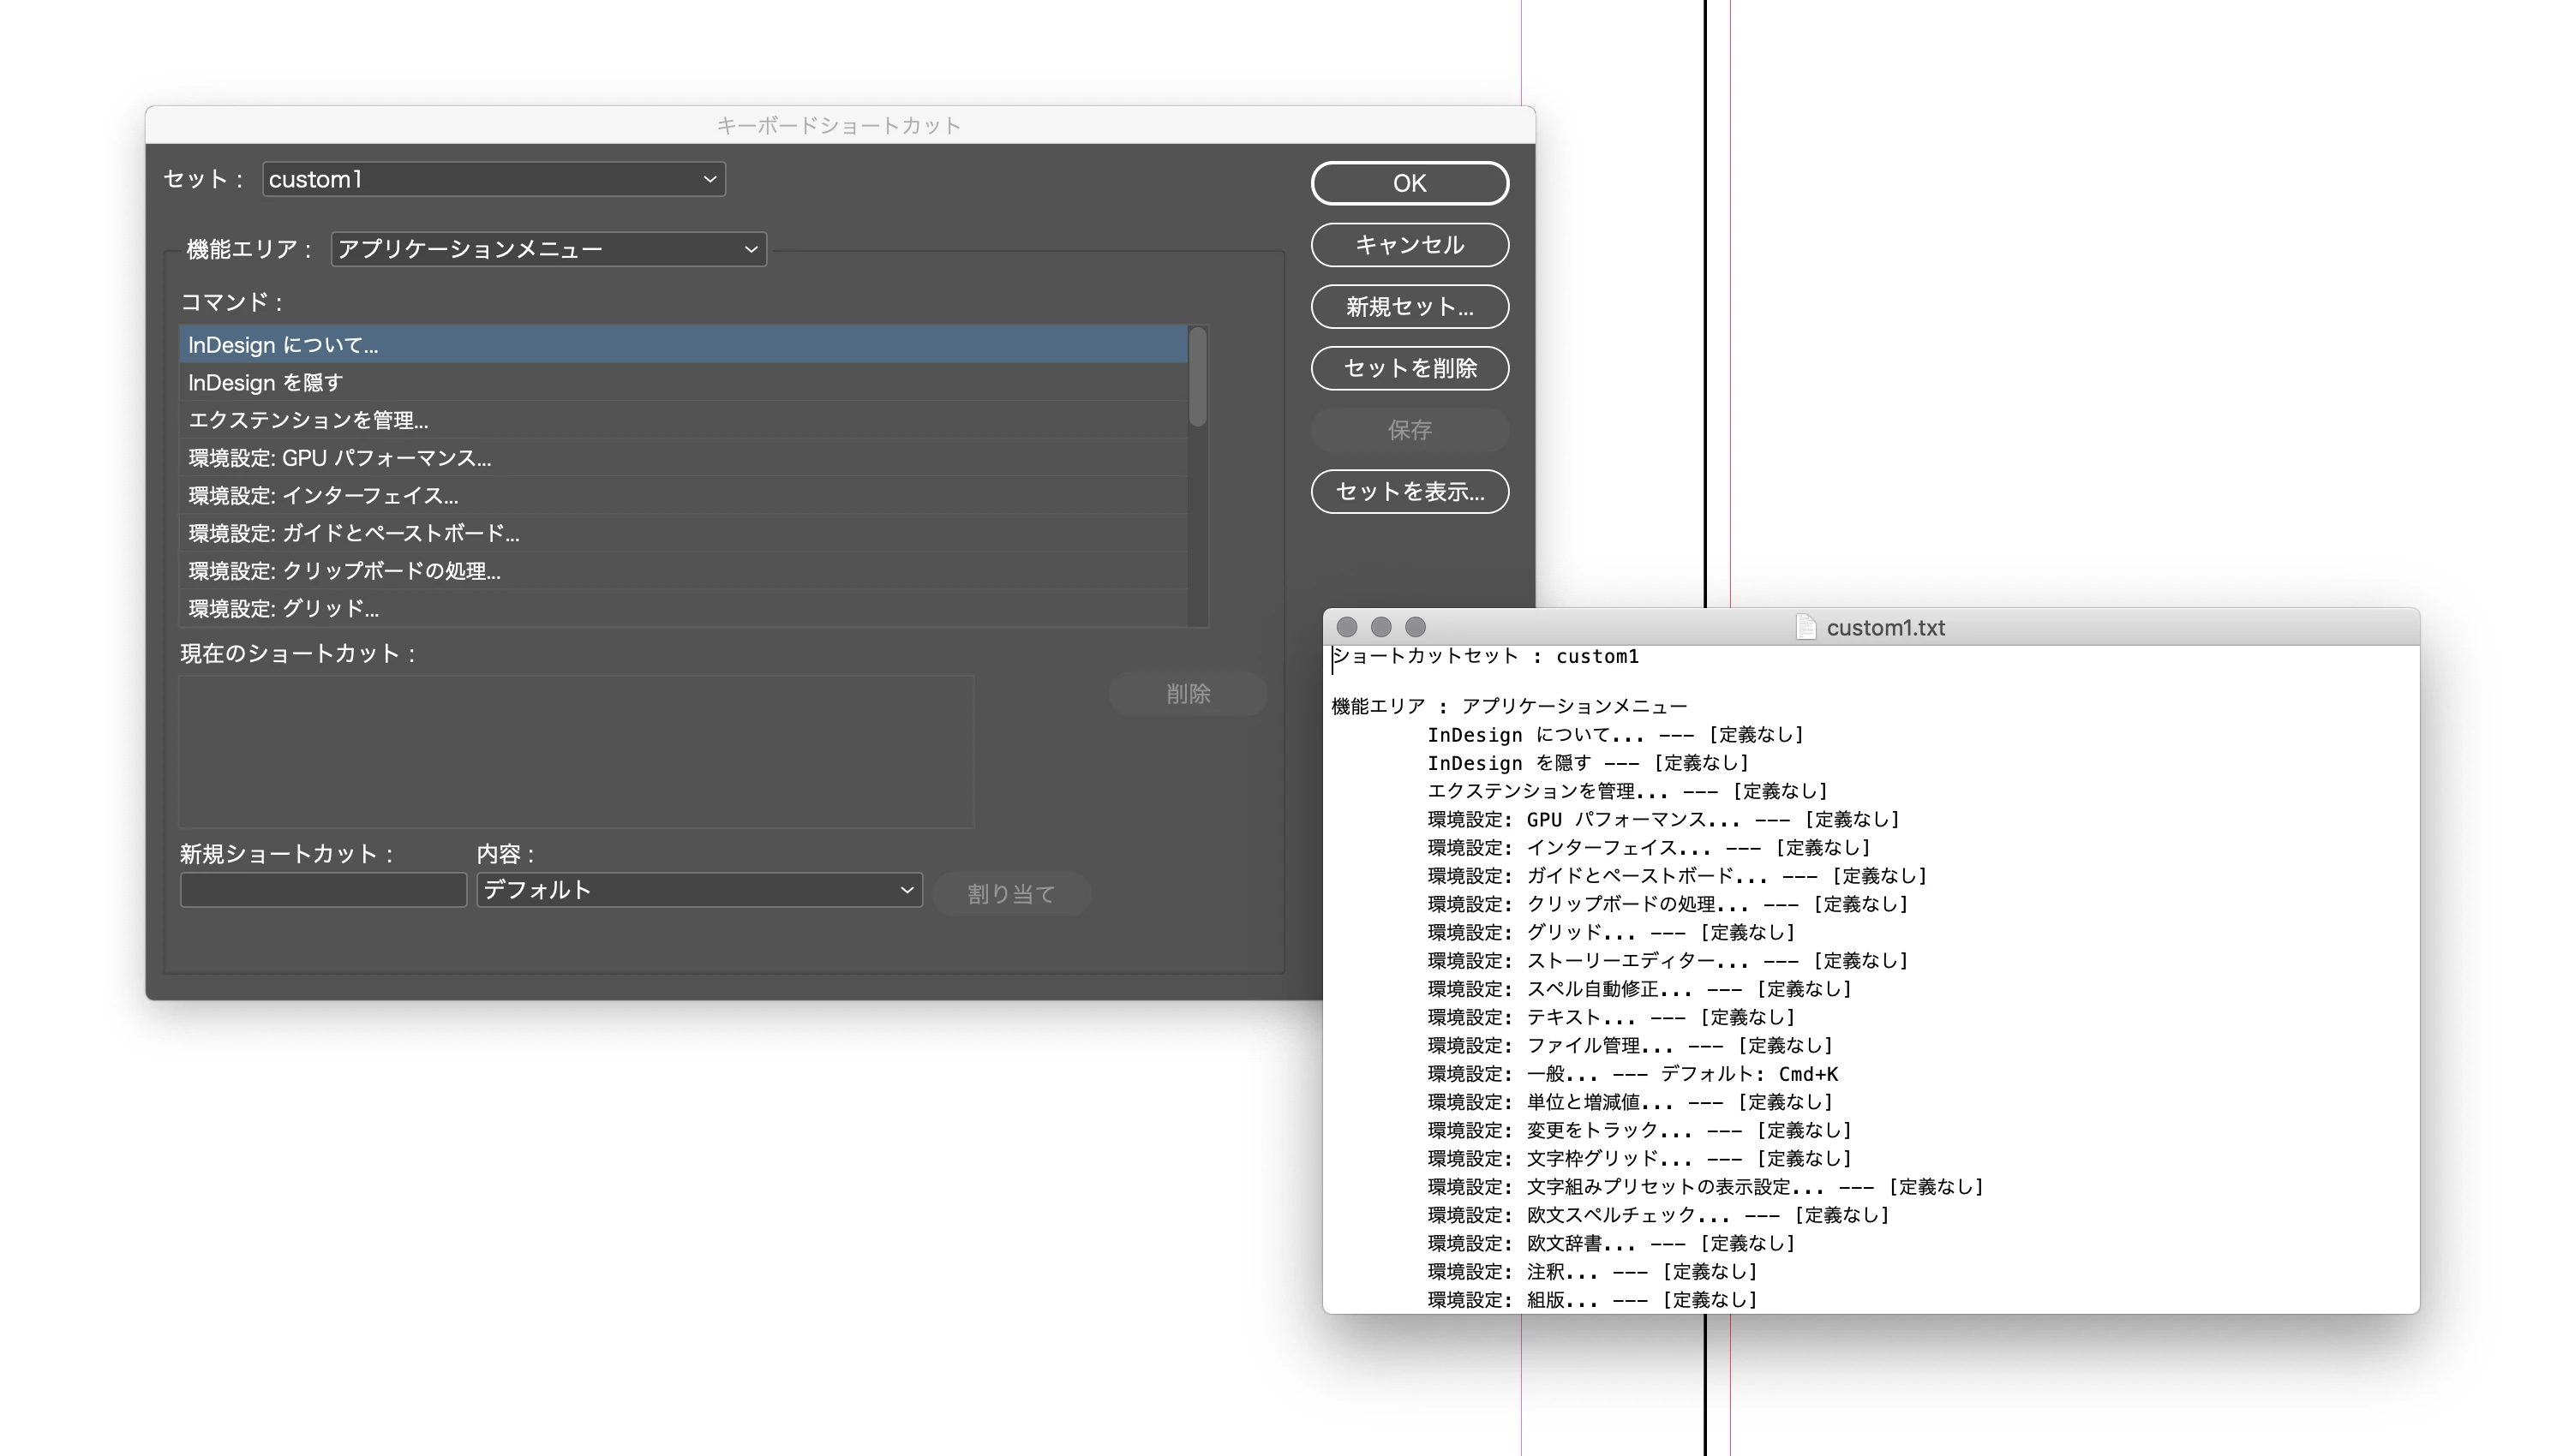Click the red close button of custom1.txt window
The height and width of the screenshot is (1456, 2557).
tap(1346, 627)
